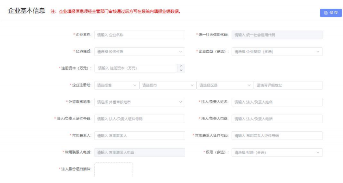This screenshot has height=183, width=343.
Task: Click the 请填写详细地址 address field
Action: coord(288,85)
